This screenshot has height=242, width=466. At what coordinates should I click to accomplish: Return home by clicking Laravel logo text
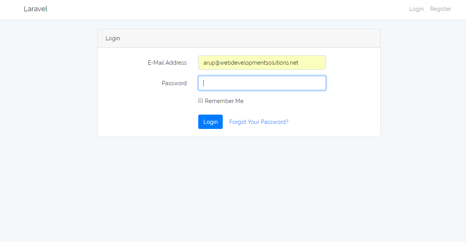point(35,9)
